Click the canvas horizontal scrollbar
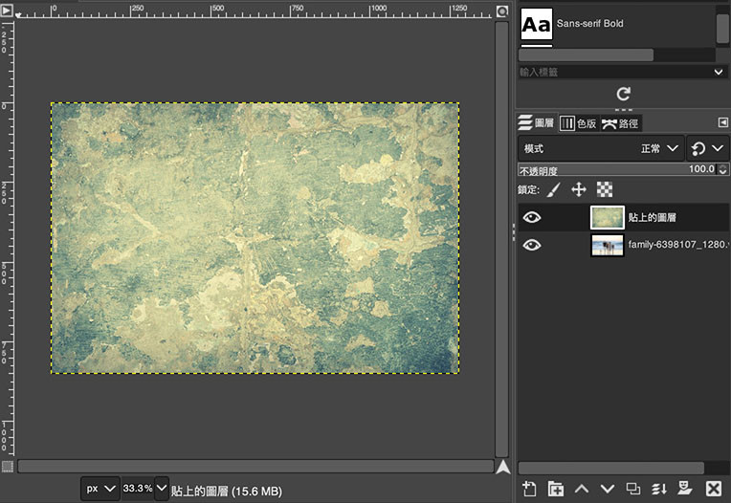 coord(255,467)
